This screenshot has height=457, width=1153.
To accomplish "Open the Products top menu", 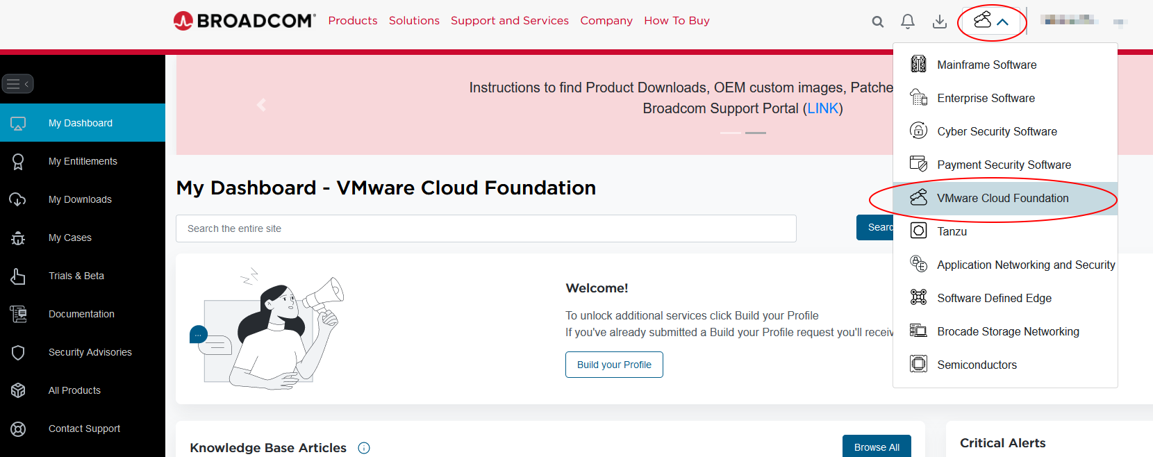I will 353,21.
